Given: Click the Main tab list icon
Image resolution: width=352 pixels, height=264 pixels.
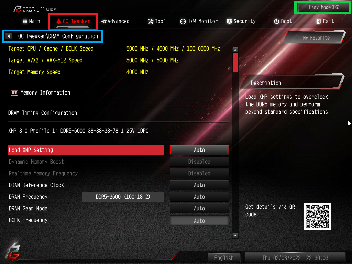Looking at the screenshot, I should coord(25,21).
